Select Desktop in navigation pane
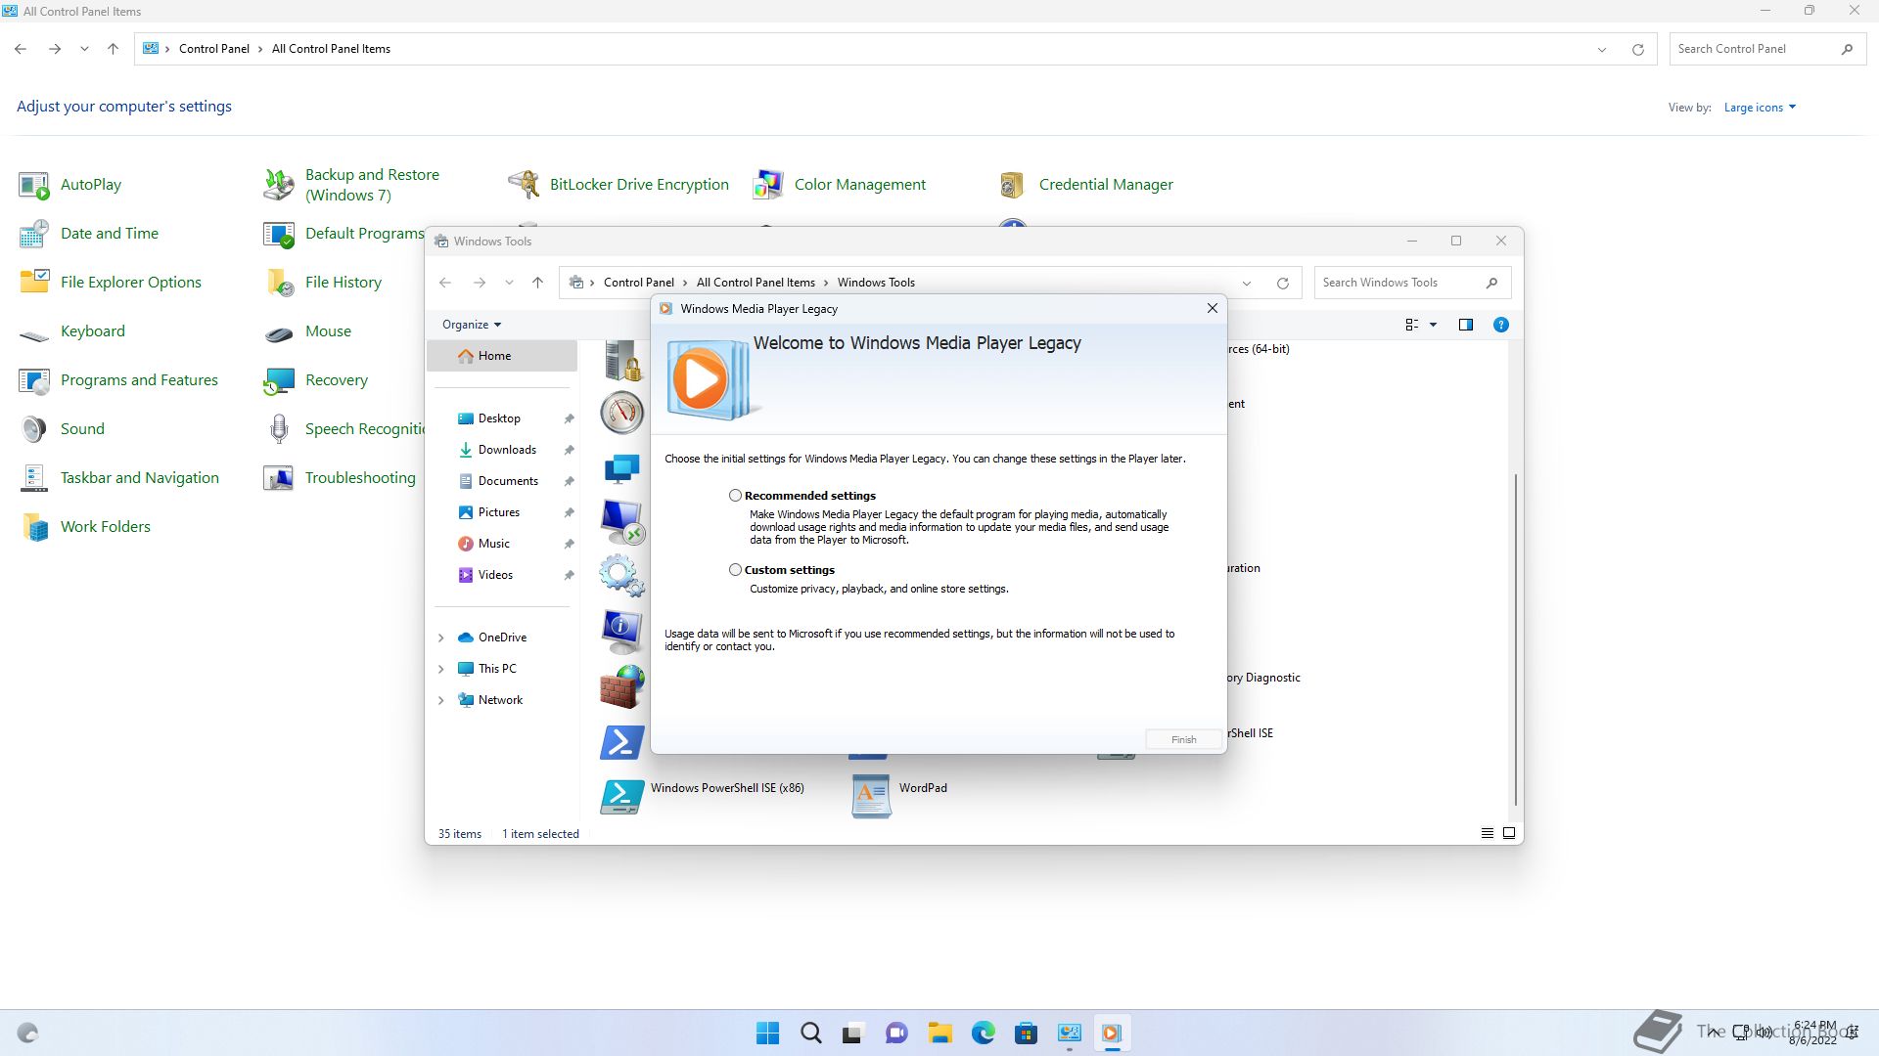 (502, 418)
